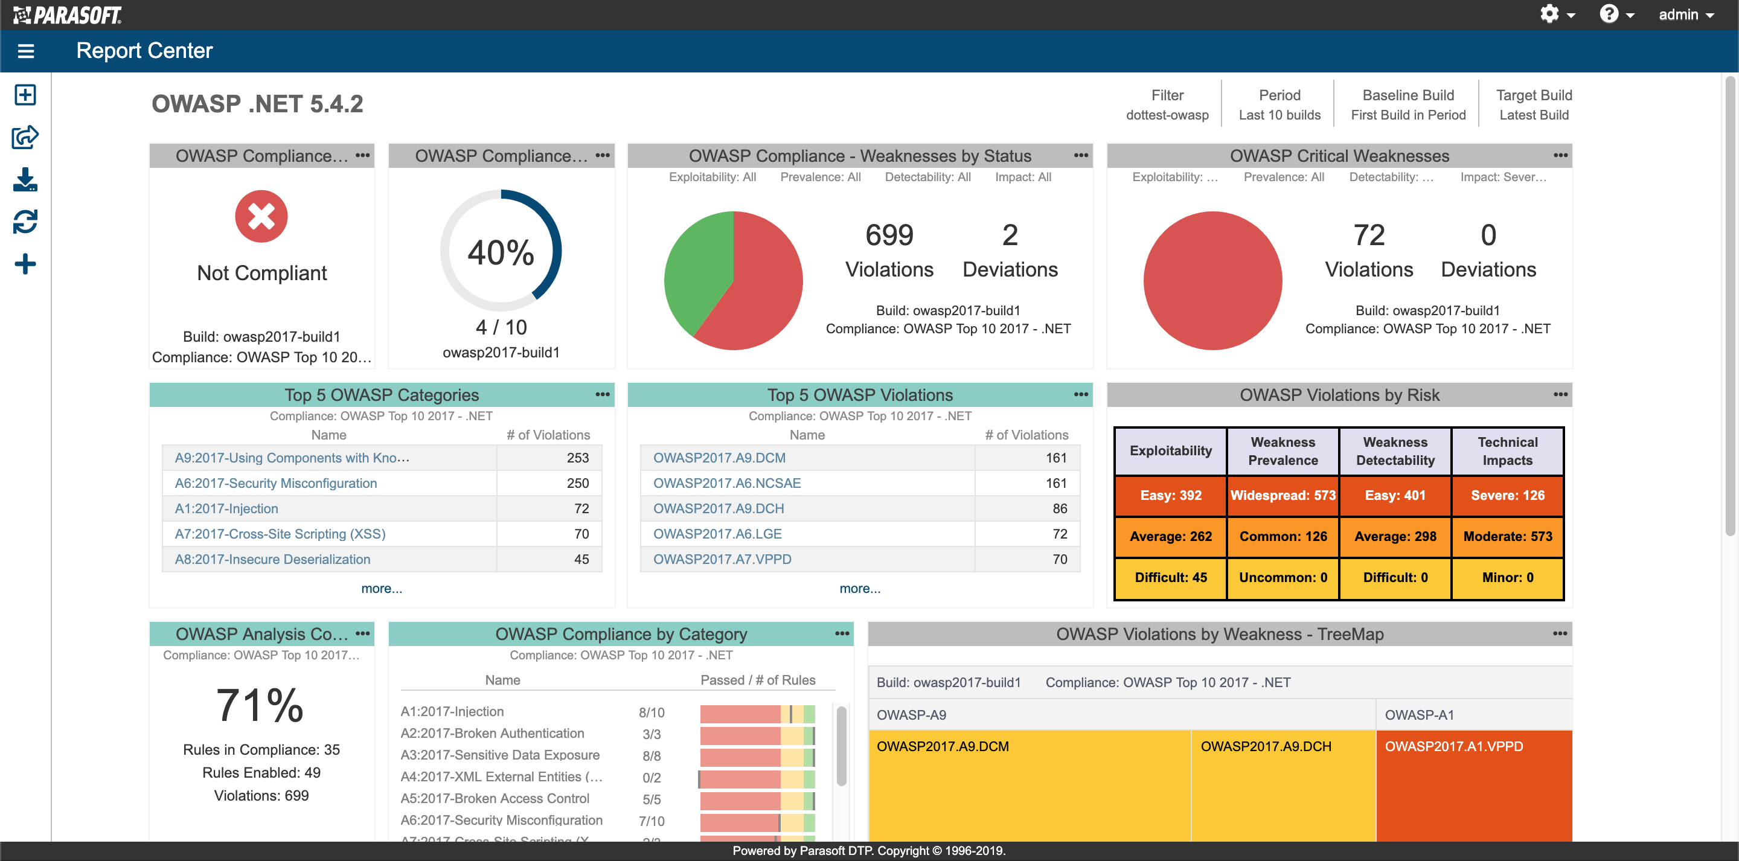This screenshot has width=1739, height=861.
Task: Open the Target Build selector
Action: point(1534,104)
